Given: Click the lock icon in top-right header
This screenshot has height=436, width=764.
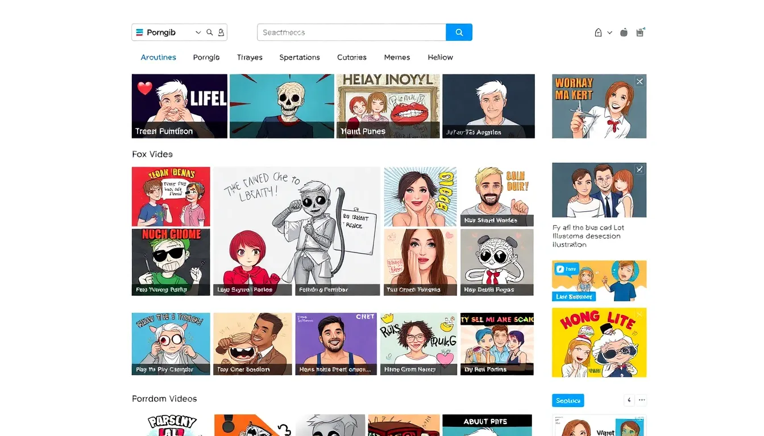Looking at the screenshot, I should [598, 32].
